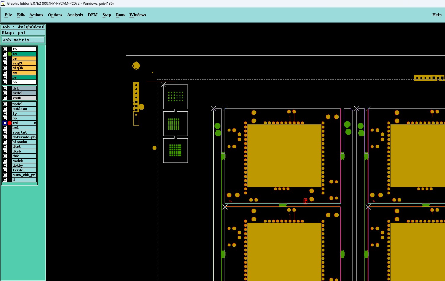Click the Job Matrix ... button
Image resolution: width=445 pixels, height=281 pixels.
tap(23, 40)
